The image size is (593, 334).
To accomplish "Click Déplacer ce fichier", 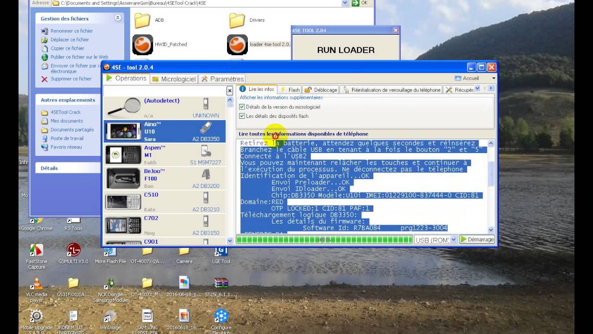I will click(x=69, y=40).
